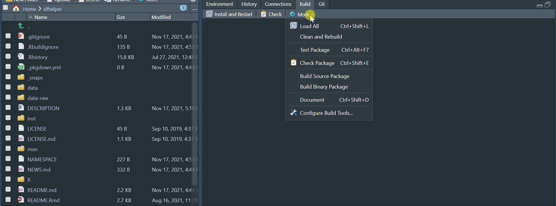This screenshot has height=206, width=556.
Task: Choose Configure Build Tools from the menu
Action: 326,113
